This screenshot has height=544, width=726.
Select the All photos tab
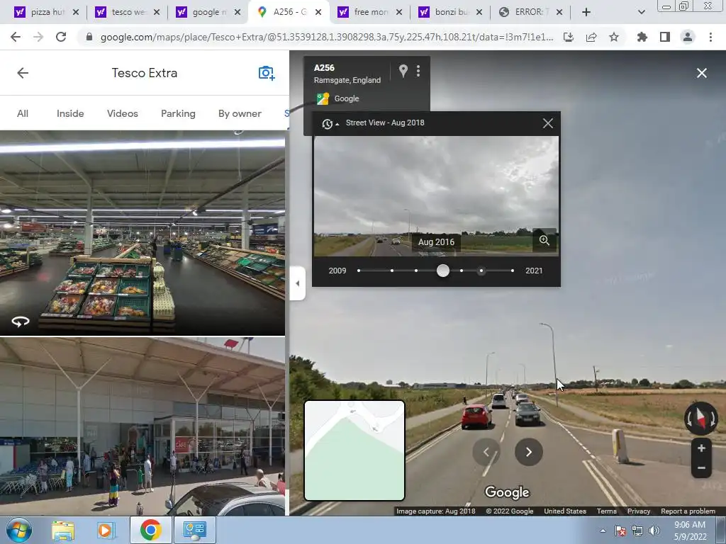pos(23,113)
